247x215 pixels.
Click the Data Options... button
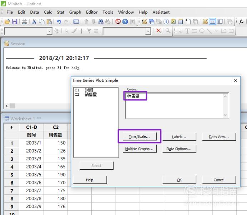click(x=179, y=149)
